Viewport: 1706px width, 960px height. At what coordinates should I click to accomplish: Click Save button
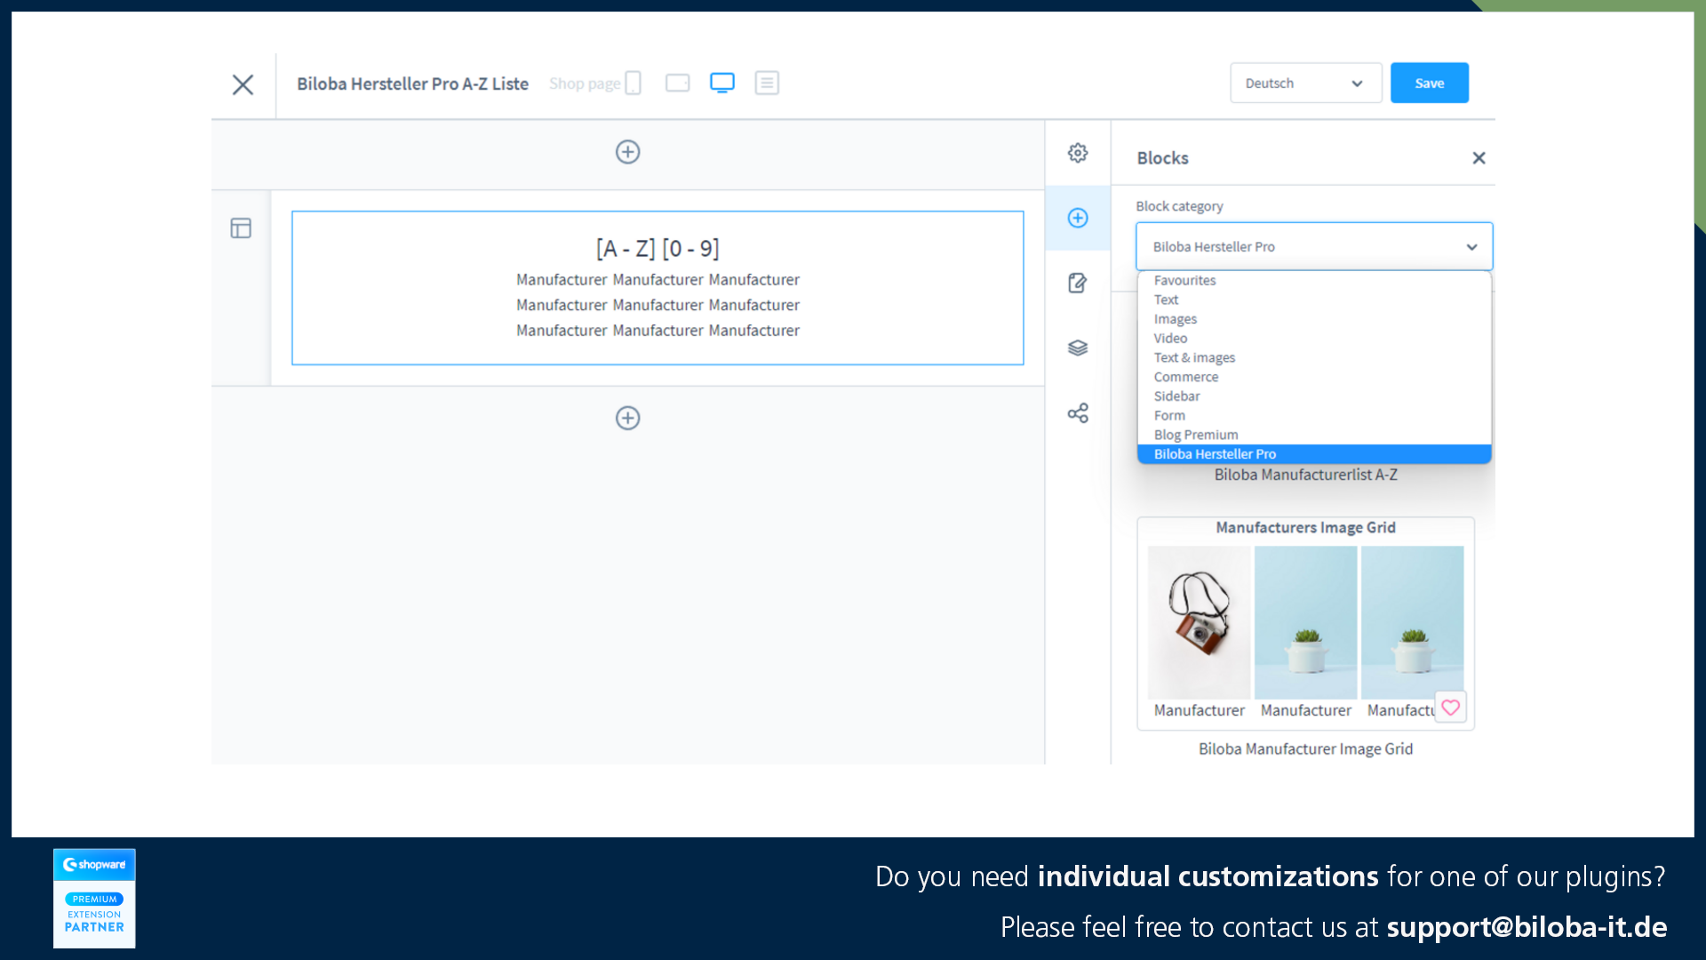(1428, 84)
